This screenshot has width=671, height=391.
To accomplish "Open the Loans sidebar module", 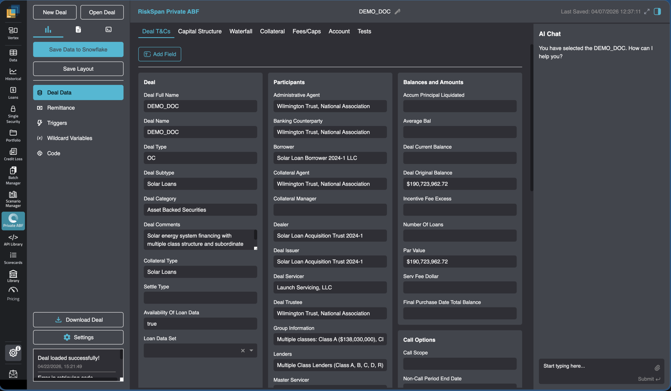I will coord(13,93).
